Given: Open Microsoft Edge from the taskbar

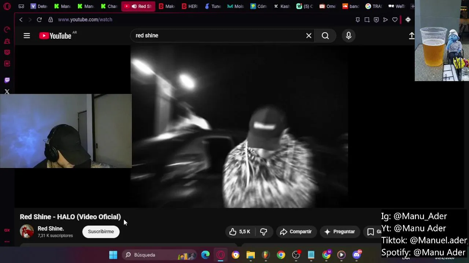Looking at the screenshot, I should pos(205,255).
